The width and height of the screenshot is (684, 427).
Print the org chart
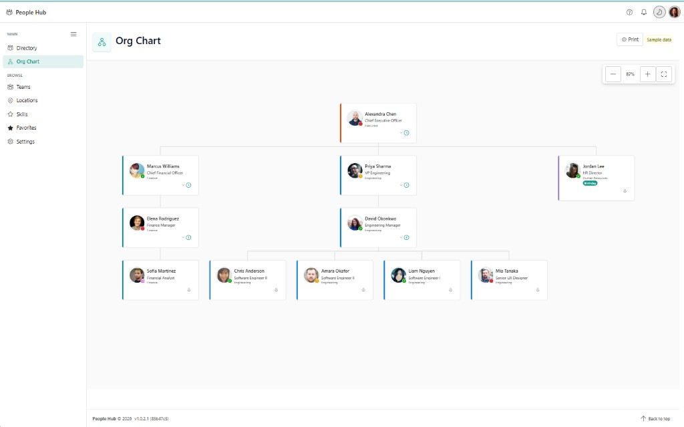coord(630,39)
